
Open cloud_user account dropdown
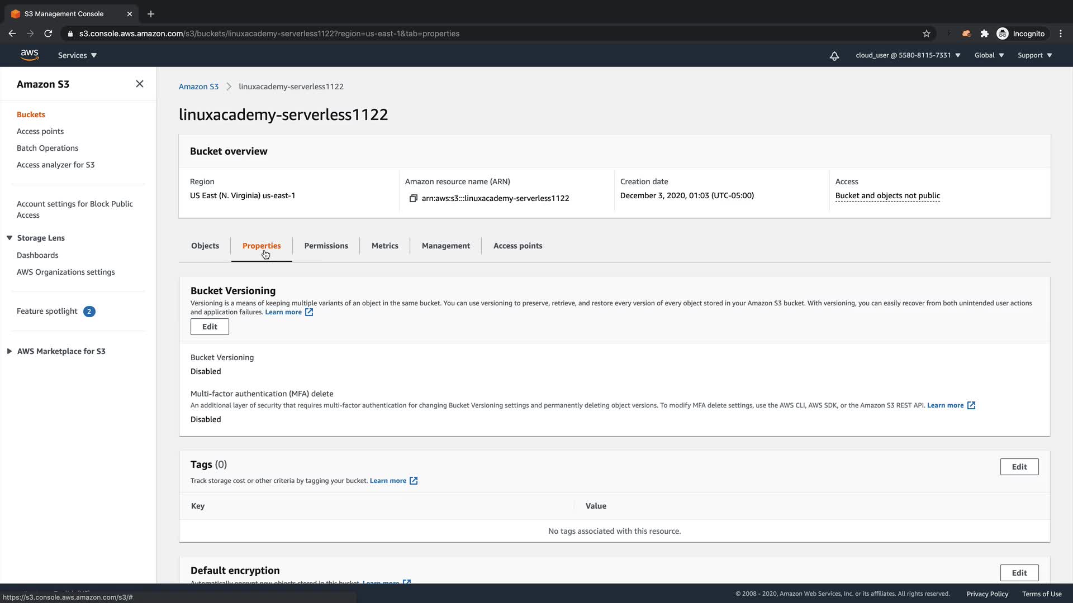pyautogui.click(x=908, y=55)
